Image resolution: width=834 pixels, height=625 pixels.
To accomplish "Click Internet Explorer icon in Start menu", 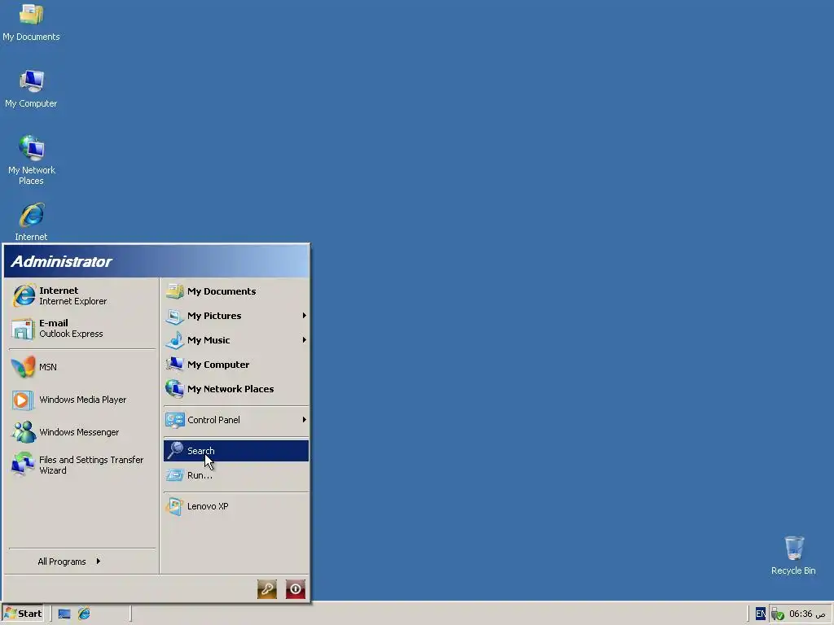I will [24, 295].
